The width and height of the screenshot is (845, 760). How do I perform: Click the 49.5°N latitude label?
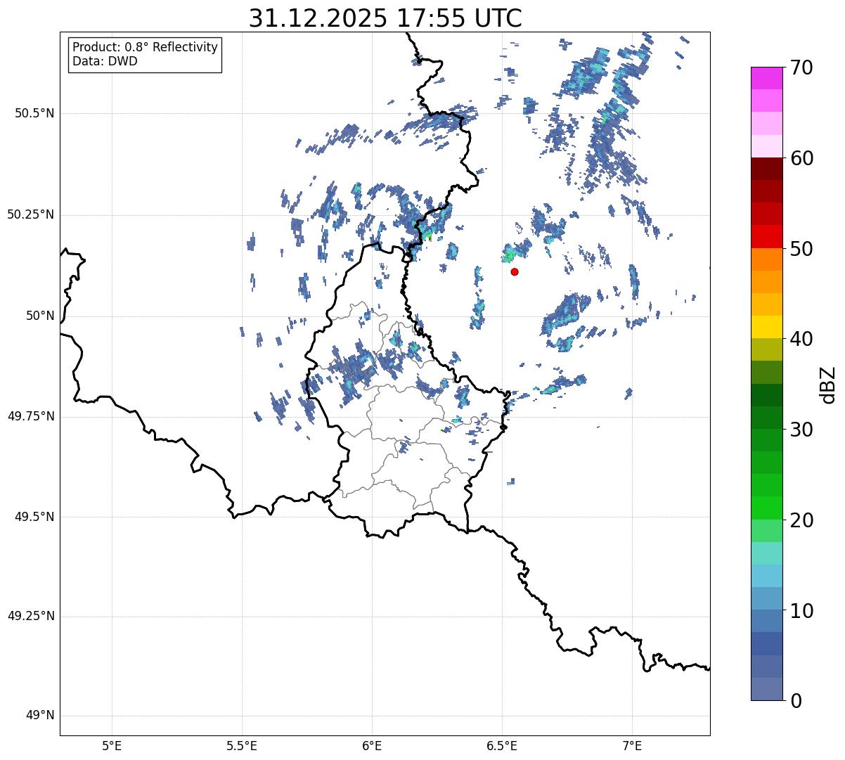coord(34,517)
